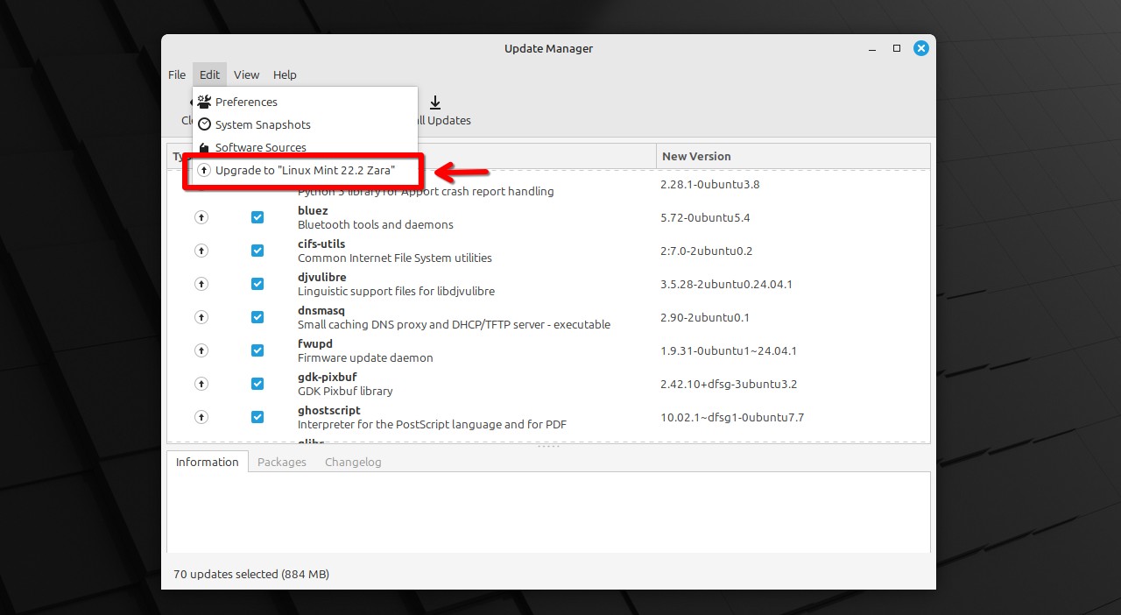Click the update type icon for dnsmasq
This screenshot has height=615, width=1121.
click(201, 317)
